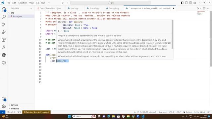The height and width of the screenshot is (119, 212).
Task: Click the hover tooltip scrollbar
Action: click(172, 34)
